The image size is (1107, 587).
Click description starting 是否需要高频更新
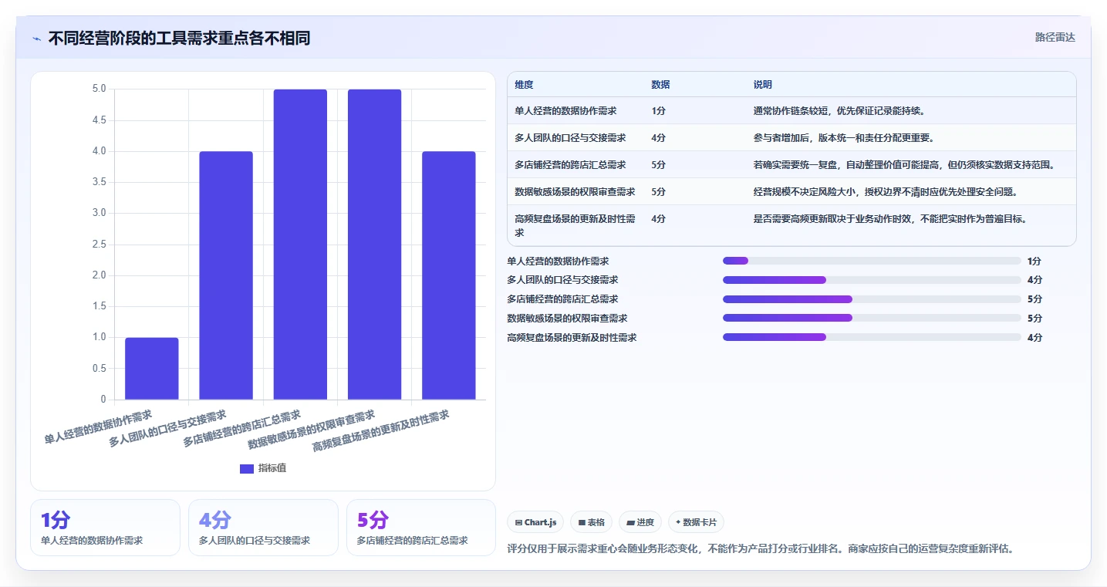click(890, 219)
